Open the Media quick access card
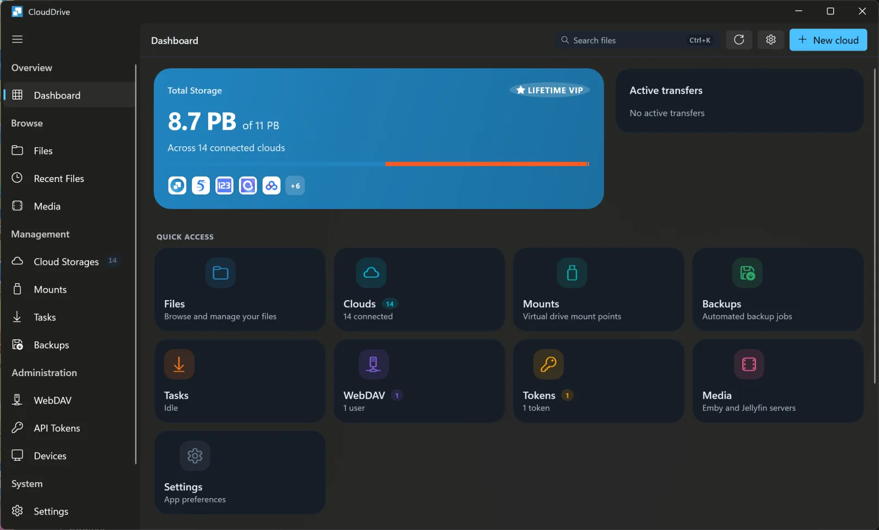This screenshot has height=530, width=879. (778, 381)
